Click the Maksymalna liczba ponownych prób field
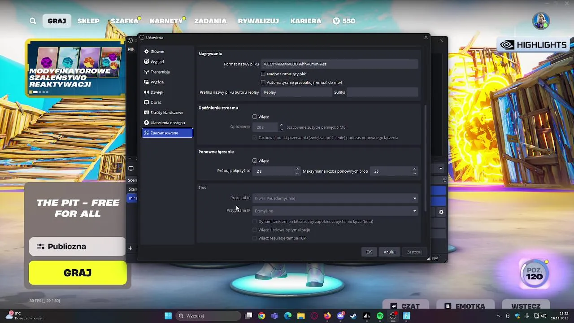574x323 pixels. 391,171
